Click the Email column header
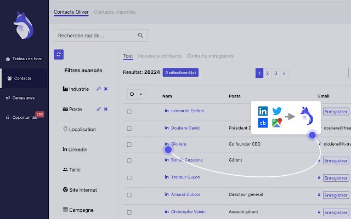The height and width of the screenshot is (219, 351). click(324, 96)
